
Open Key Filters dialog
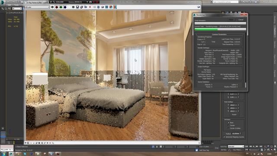tap(237, 150)
